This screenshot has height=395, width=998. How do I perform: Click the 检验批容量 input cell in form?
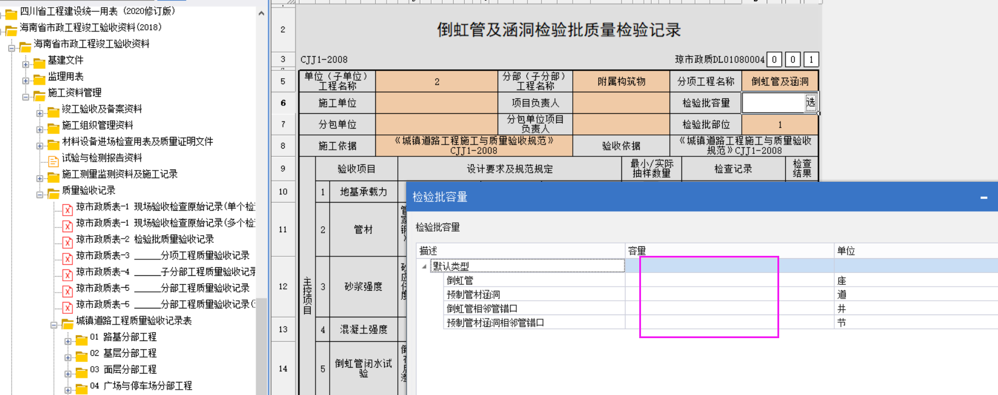[773, 102]
